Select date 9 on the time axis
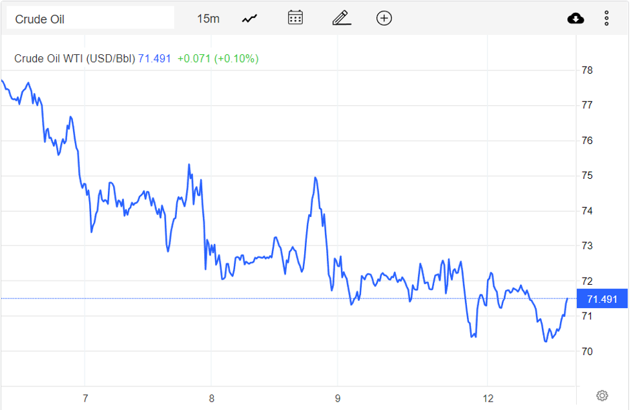The height and width of the screenshot is (410, 631). pyautogui.click(x=338, y=397)
